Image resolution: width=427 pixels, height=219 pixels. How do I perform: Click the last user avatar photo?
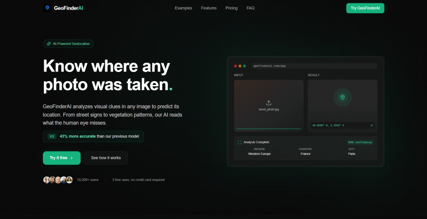click(70, 180)
